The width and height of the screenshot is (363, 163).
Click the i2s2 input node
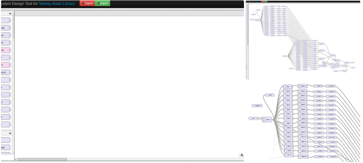(252, 119)
